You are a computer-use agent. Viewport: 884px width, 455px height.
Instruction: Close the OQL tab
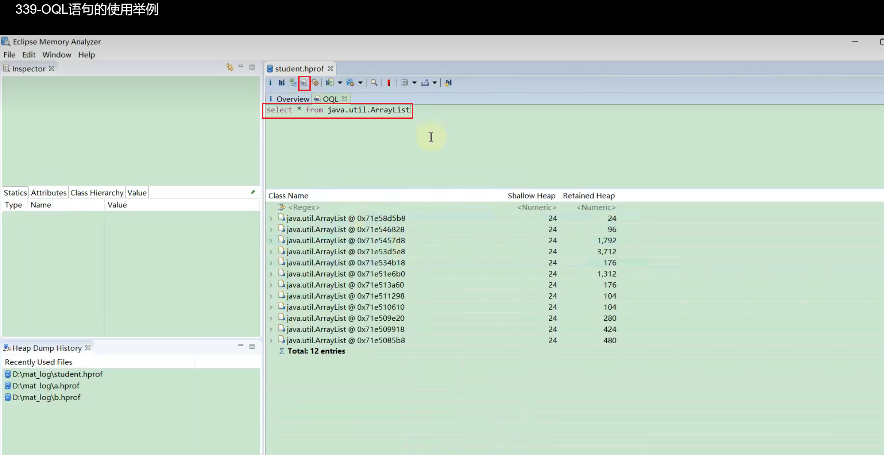click(x=345, y=99)
